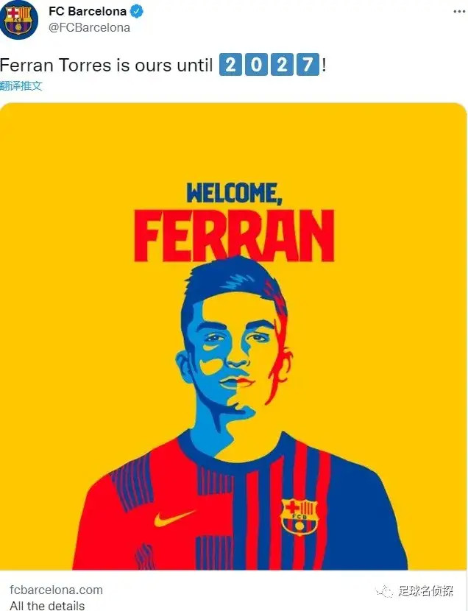The width and height of the screenshot is (468, 611).
Task: Click the second 2 keycap emoji
Action: pyautogui.click(x=282, y=65)
